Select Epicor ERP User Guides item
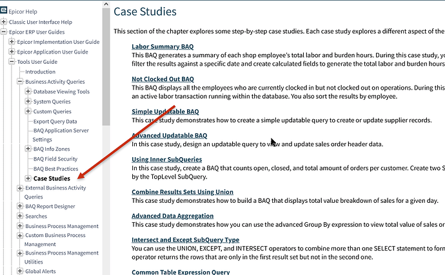 tap(37, 32)
